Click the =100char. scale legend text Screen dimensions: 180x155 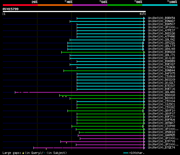coord(137,153)
